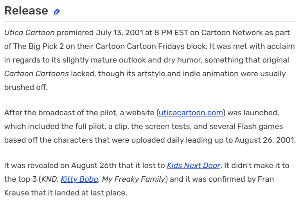The width and height of the screenshot is (302, 204).
Task: Open the uticacartoon.com website link
Action: tap(191, 113)
